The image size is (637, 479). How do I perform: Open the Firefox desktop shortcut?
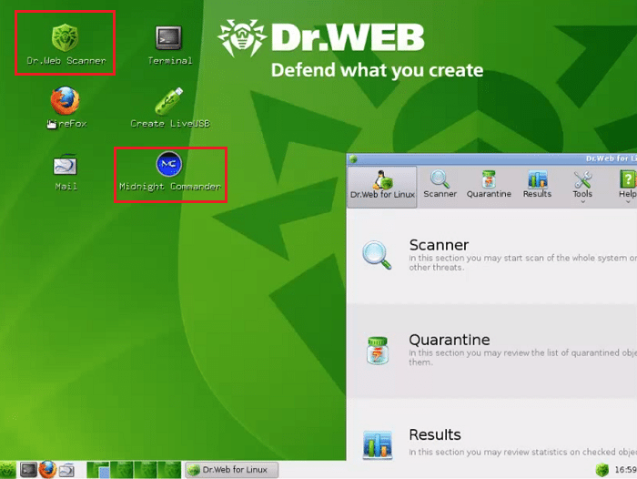(x=66, y=107)
